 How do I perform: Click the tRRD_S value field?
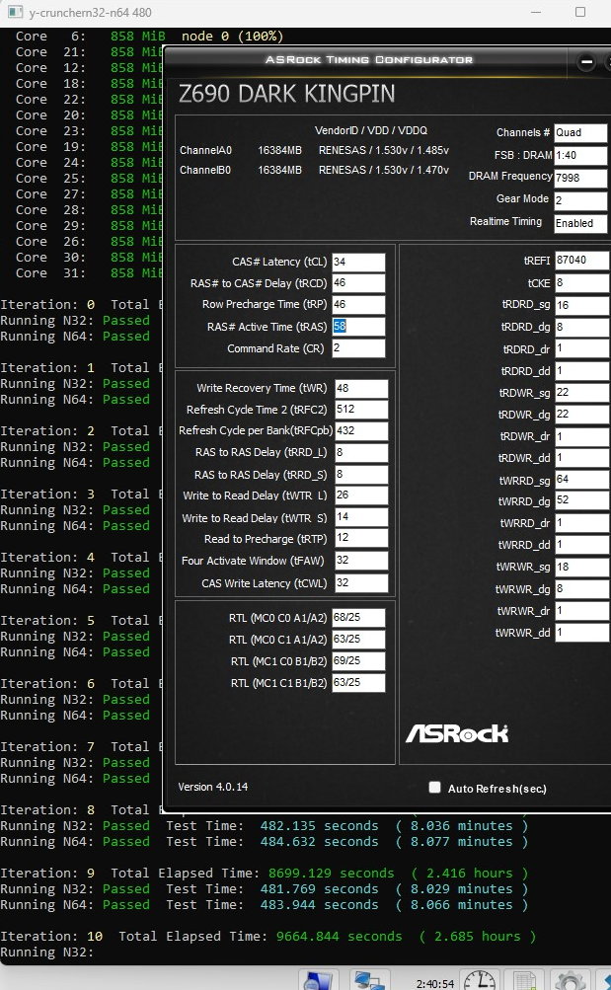[361, 475]
